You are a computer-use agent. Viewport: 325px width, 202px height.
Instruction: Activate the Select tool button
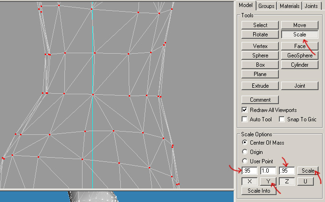coord(260,25)
